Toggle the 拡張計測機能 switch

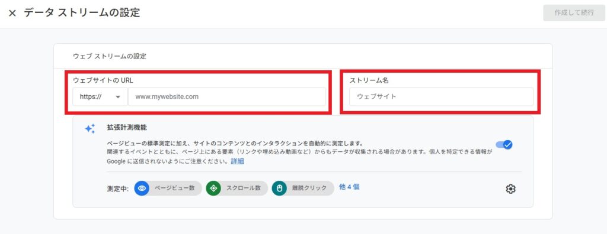coord(504,145)
